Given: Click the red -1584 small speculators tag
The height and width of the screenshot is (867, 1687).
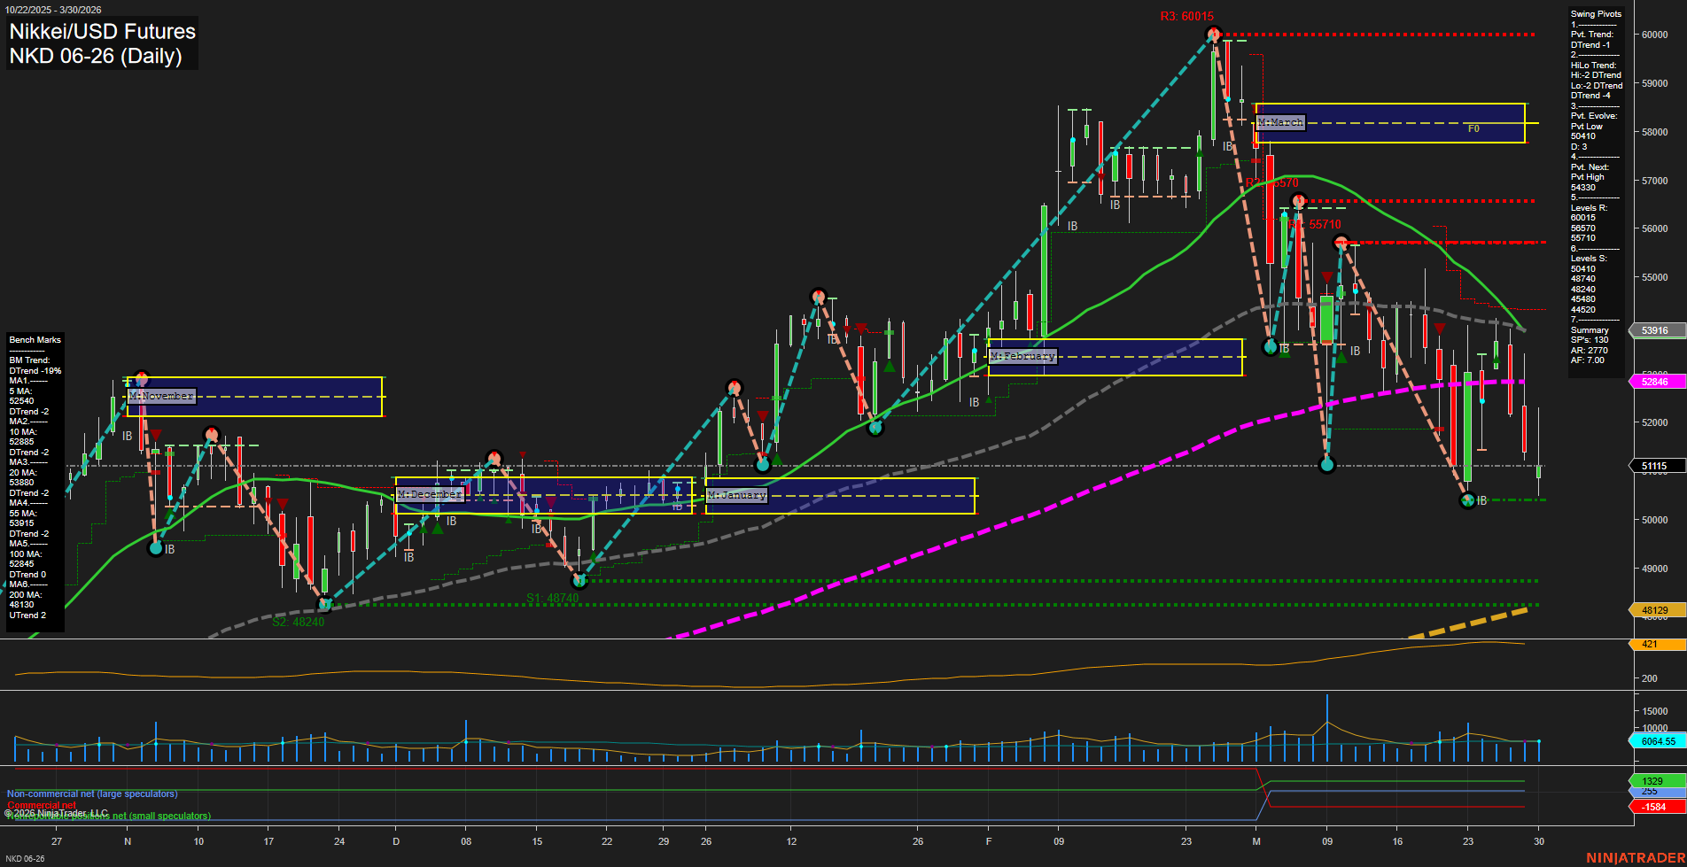Looking at the screenshot, I should (1652, 807).
